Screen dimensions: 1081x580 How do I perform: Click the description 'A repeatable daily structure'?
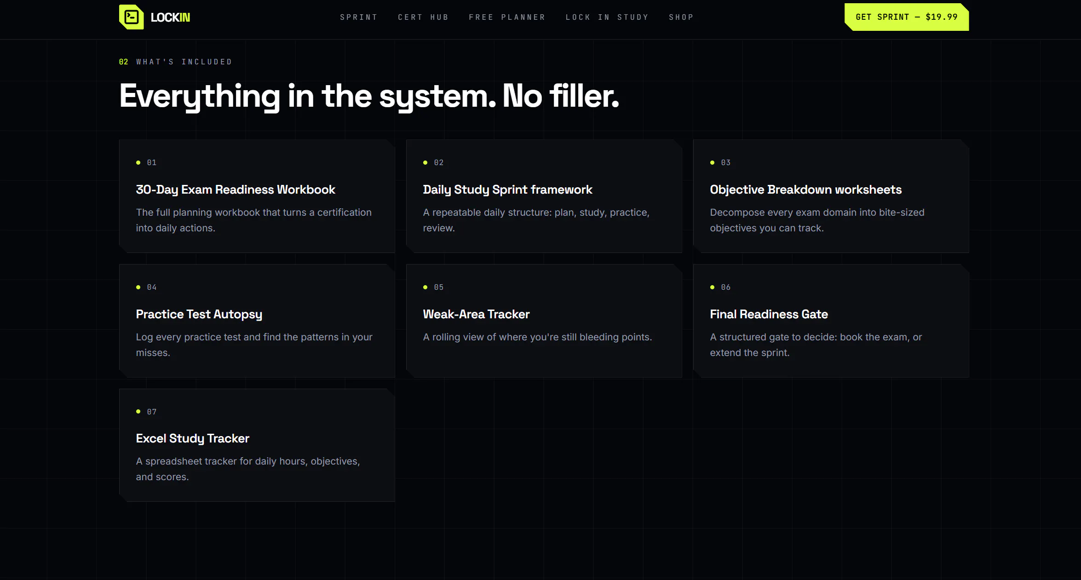[x=536, y=220]
